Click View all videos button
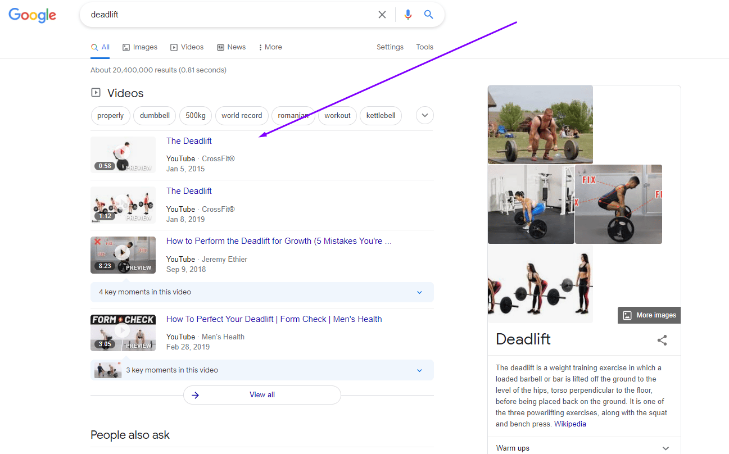729x454 pixels. pos(262,395)
